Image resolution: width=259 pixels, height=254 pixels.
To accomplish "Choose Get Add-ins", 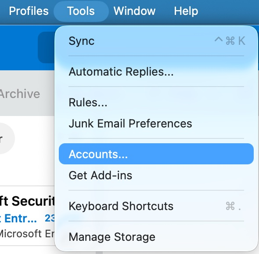I will pos(156,175).
